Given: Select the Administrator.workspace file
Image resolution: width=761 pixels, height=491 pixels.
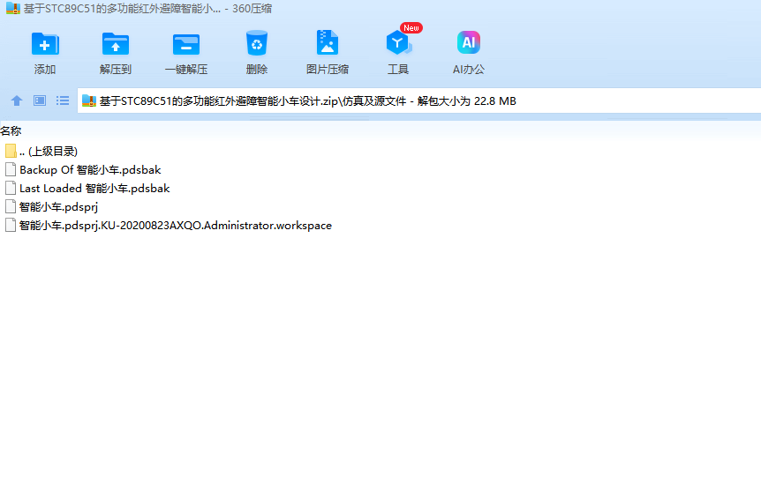Looking at the screenshot, I should 169,226.
